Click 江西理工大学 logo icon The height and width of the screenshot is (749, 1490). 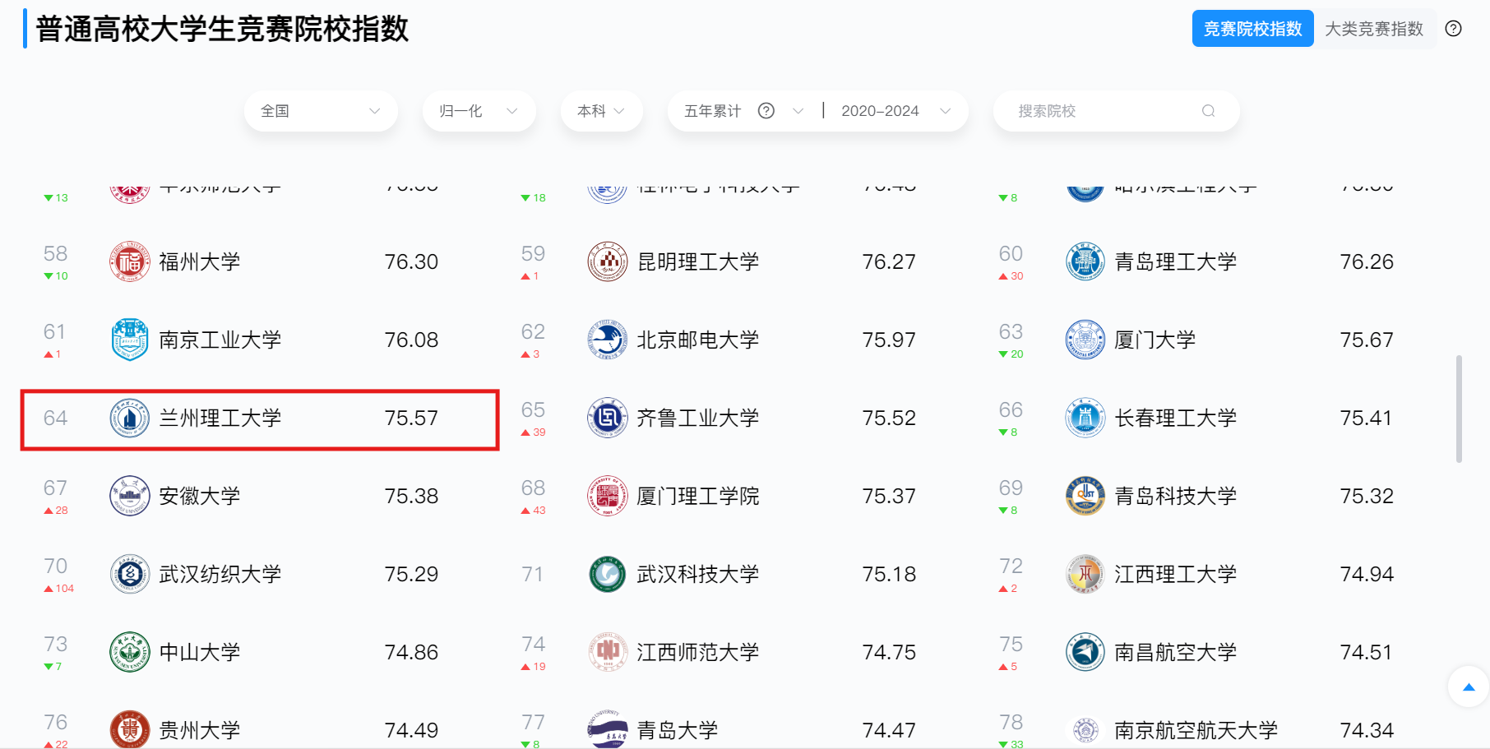(x=1085, y=574)
